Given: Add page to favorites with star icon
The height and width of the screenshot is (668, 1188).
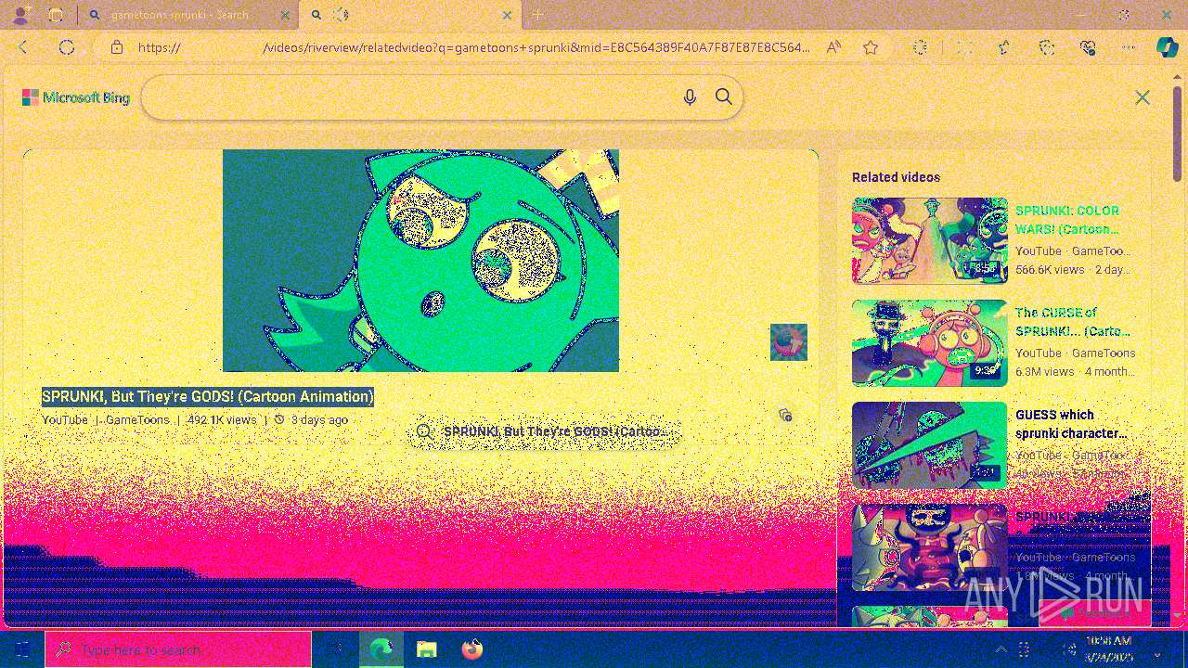Looking at the screenshot, I should (871, 47).
